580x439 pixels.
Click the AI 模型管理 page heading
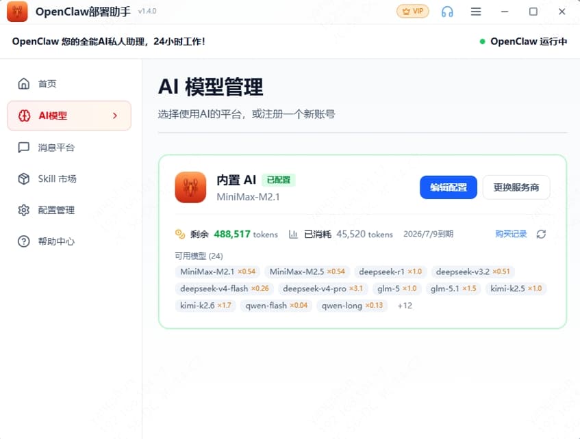click(x=210, y=87)
